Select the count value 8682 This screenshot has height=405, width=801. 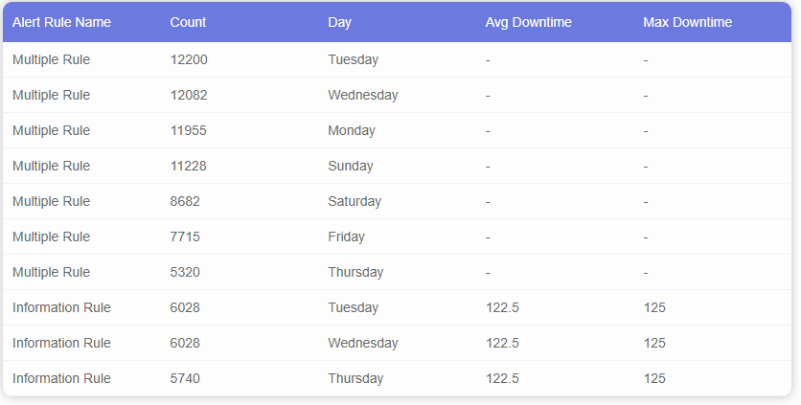pyautogui.click(x=185, y=201)
